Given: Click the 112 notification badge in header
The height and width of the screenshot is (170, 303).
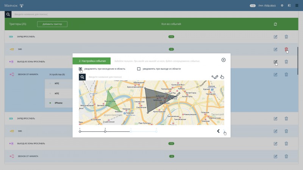Looking at the screenshot, I should click(x=253, y=6).
